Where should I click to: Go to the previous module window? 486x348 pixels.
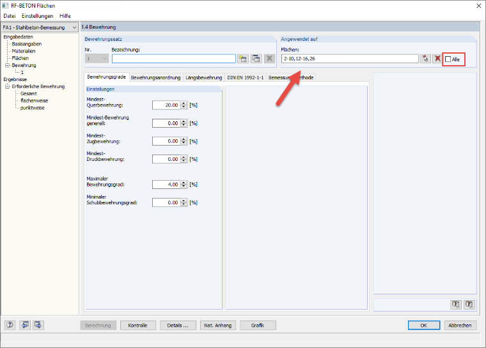click(x=25, y=325)
